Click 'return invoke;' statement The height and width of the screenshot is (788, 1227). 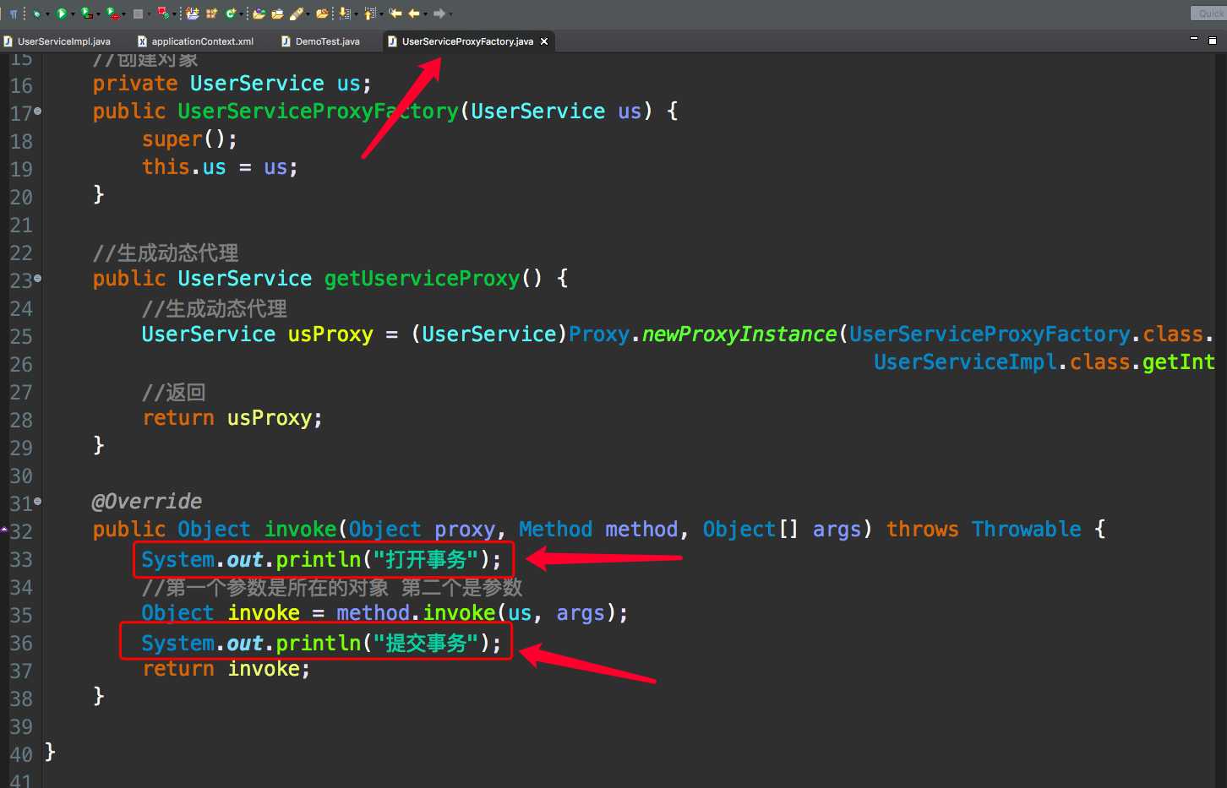pos(226,669)
